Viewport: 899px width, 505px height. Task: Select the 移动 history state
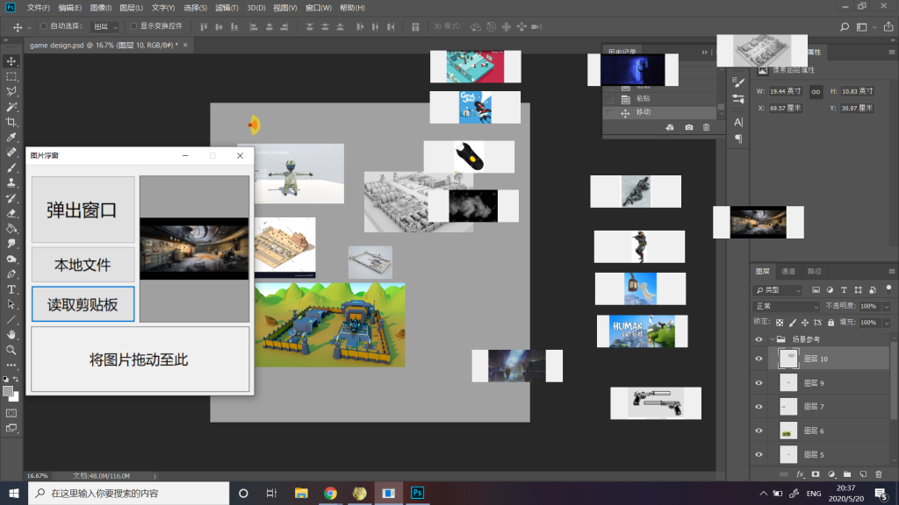coord(659,112)
